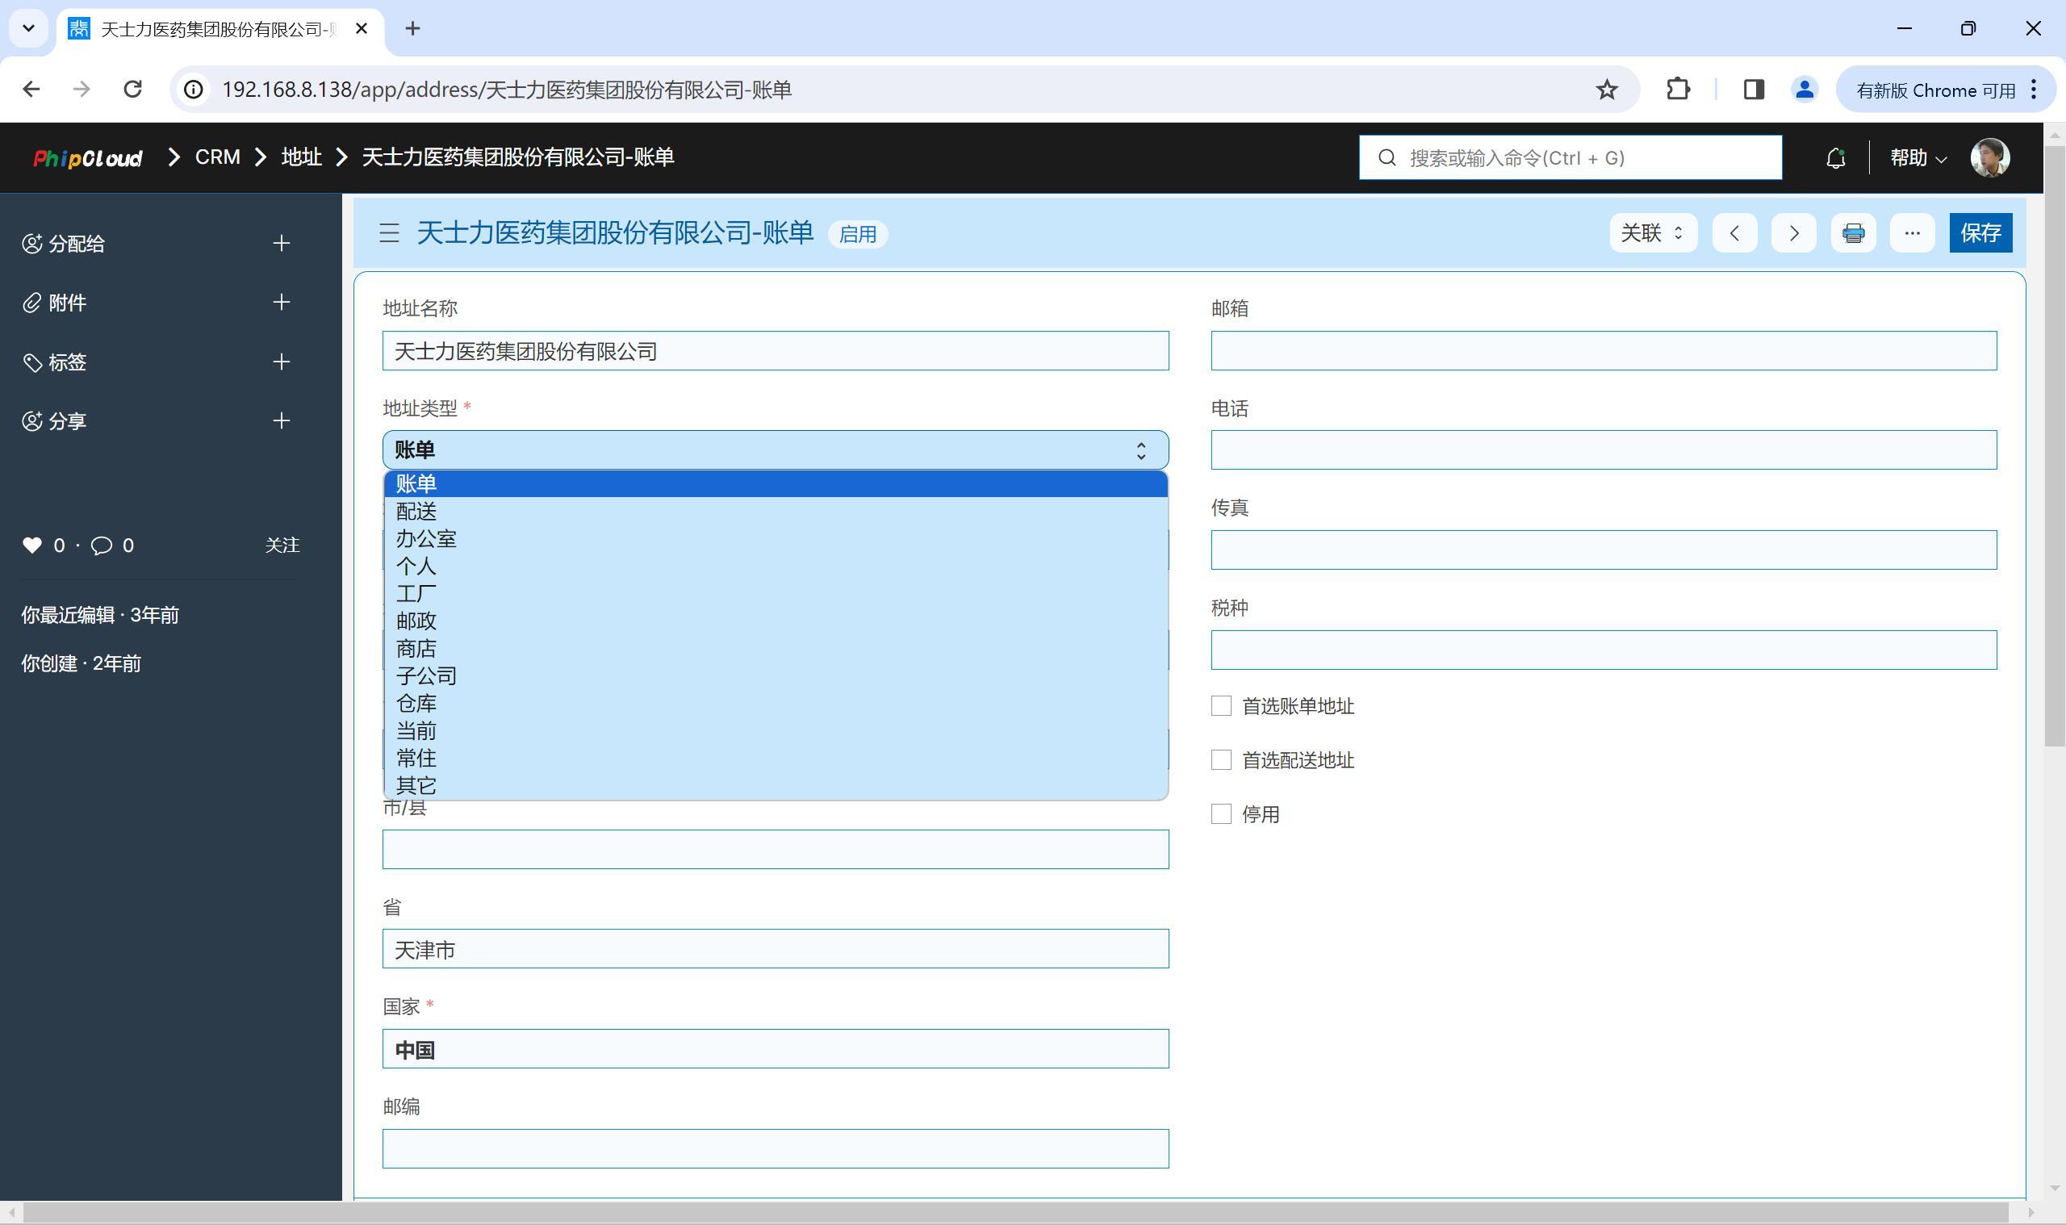The image size is (2066, 1225).
Task: Open Chrome profile icon
Action: [1805, 89]
